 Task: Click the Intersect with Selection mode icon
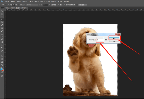coord(16,5)
